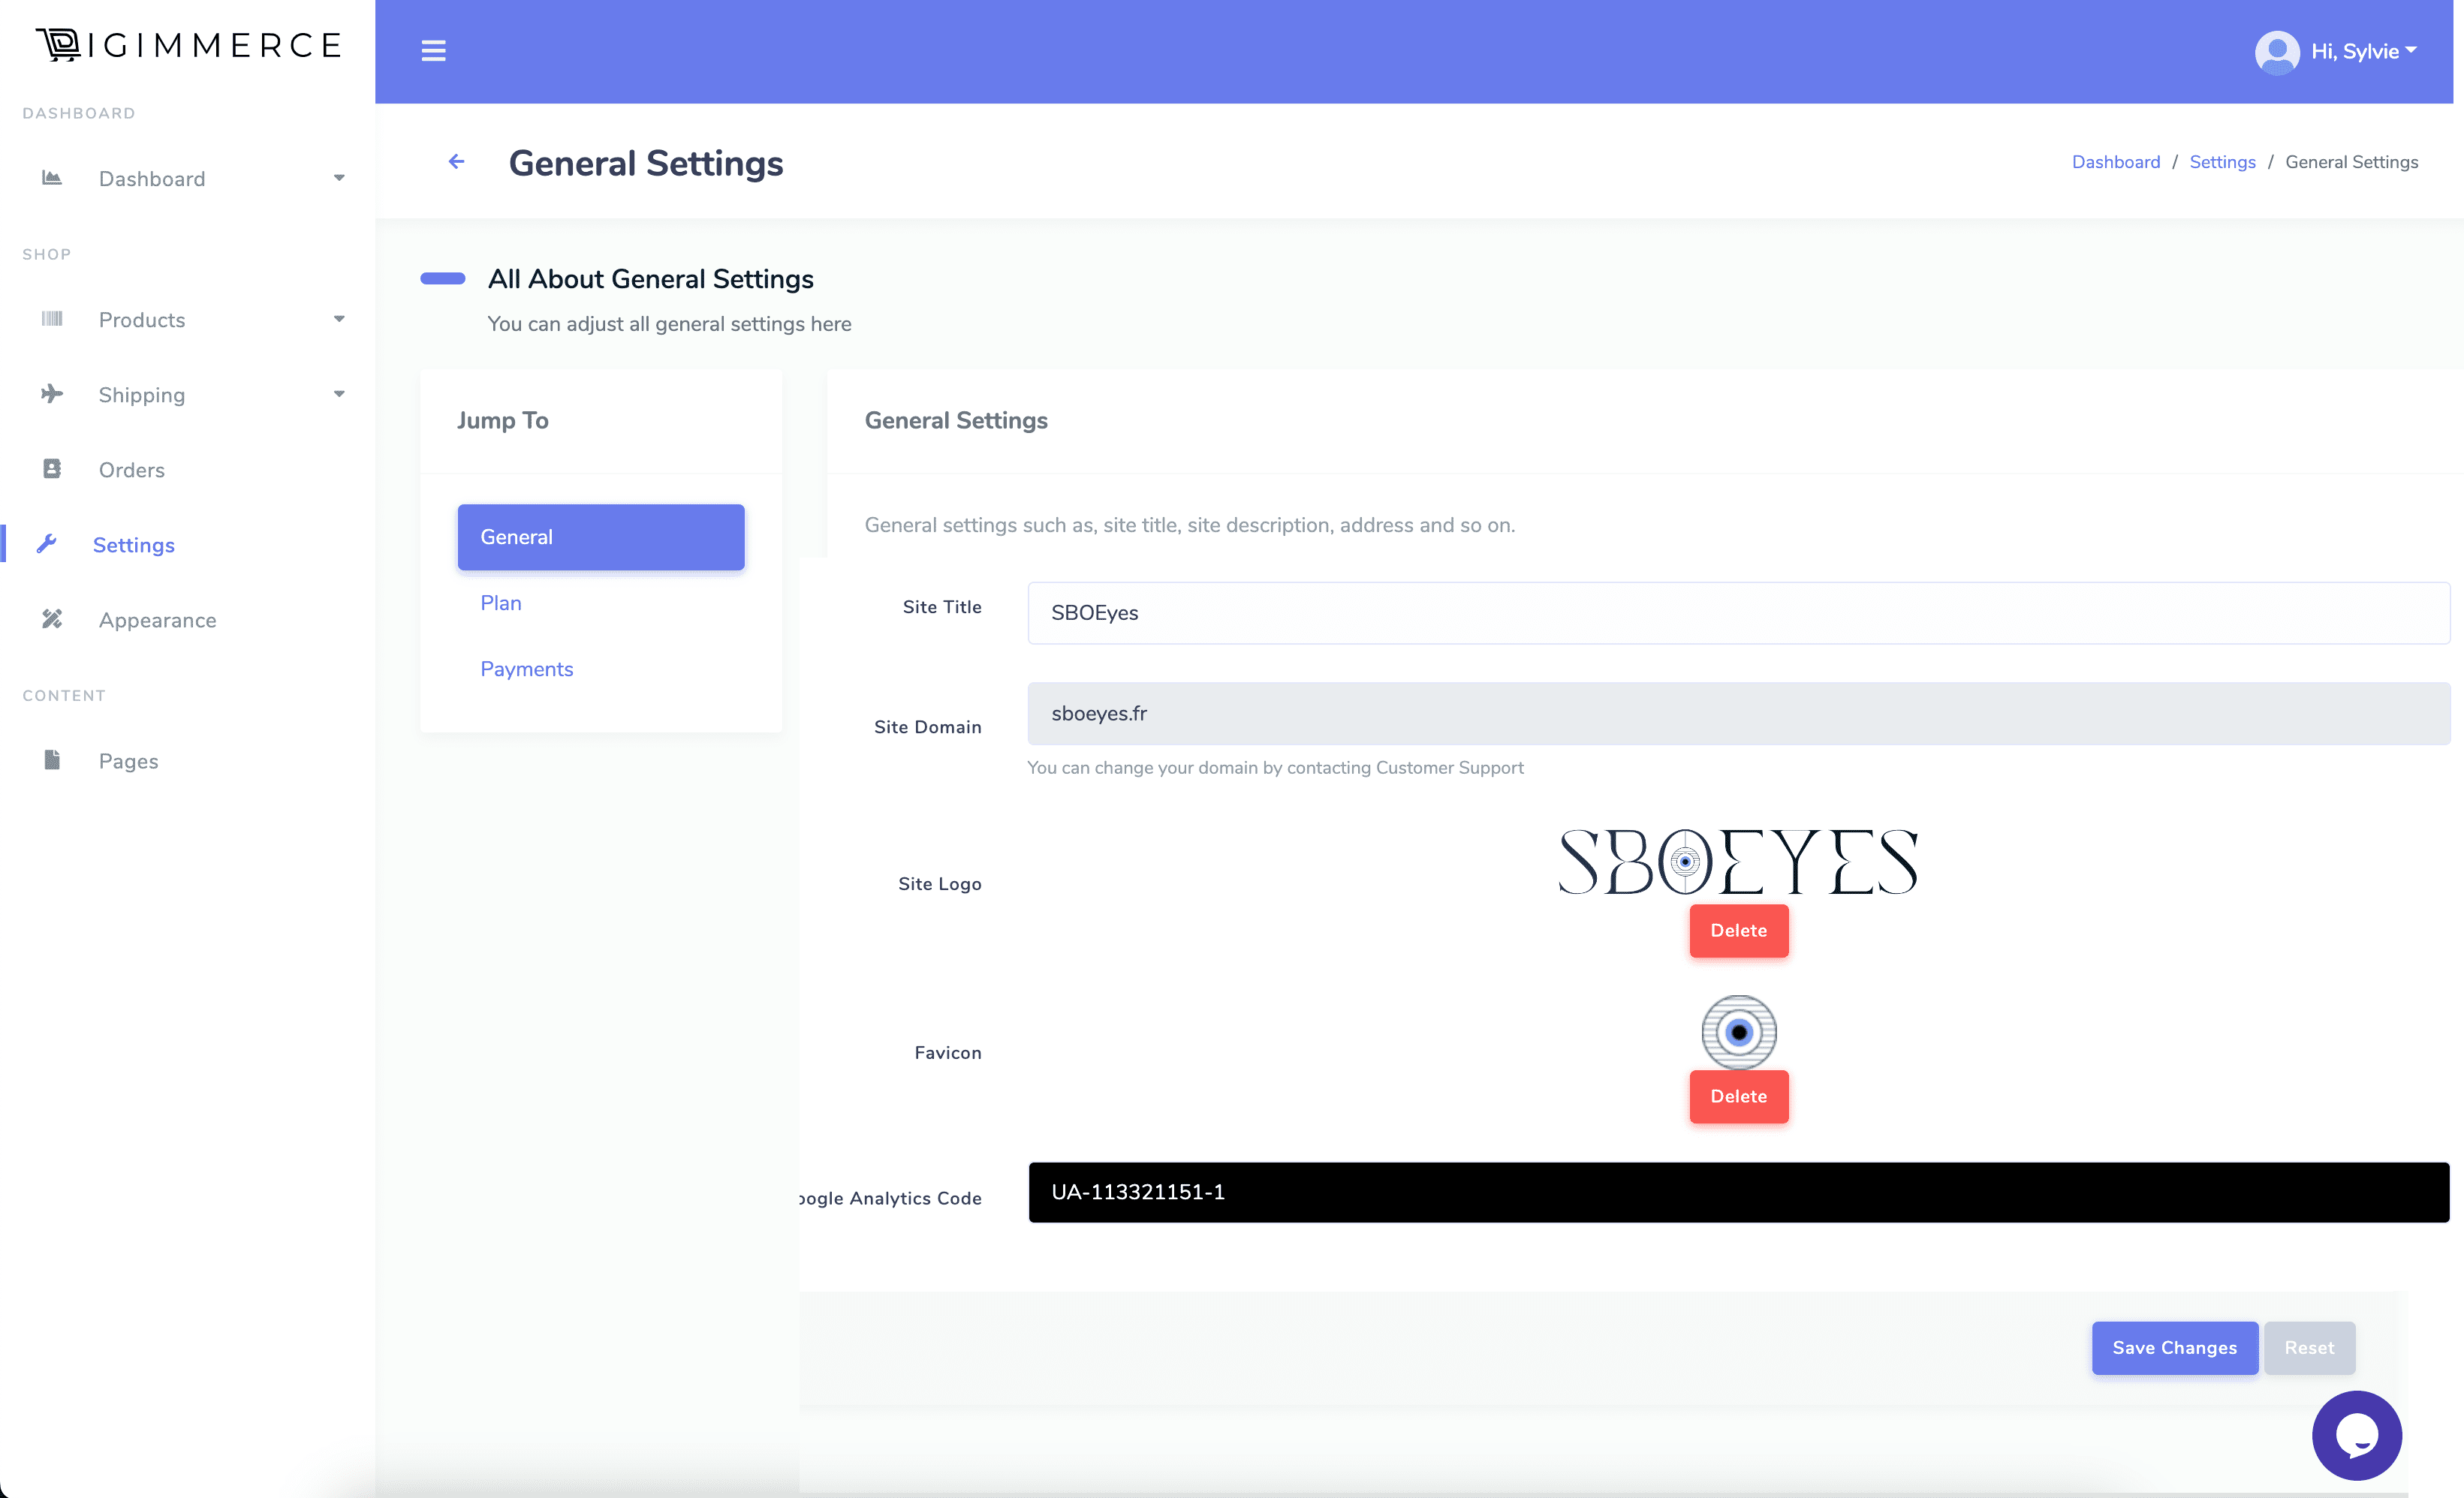2464x1498 pixels.
Task: Click into the Site Title field
Action: pos(1737,612)
